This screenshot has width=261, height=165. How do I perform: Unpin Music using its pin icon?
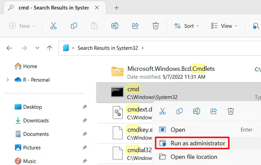[85, 161]
